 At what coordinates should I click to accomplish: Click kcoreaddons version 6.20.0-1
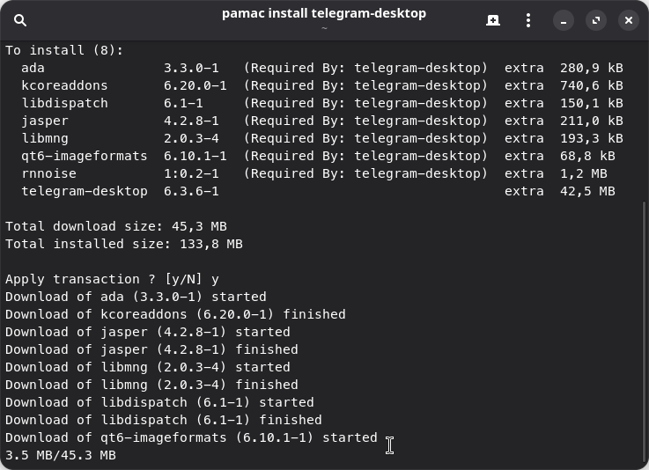(195, 85)
